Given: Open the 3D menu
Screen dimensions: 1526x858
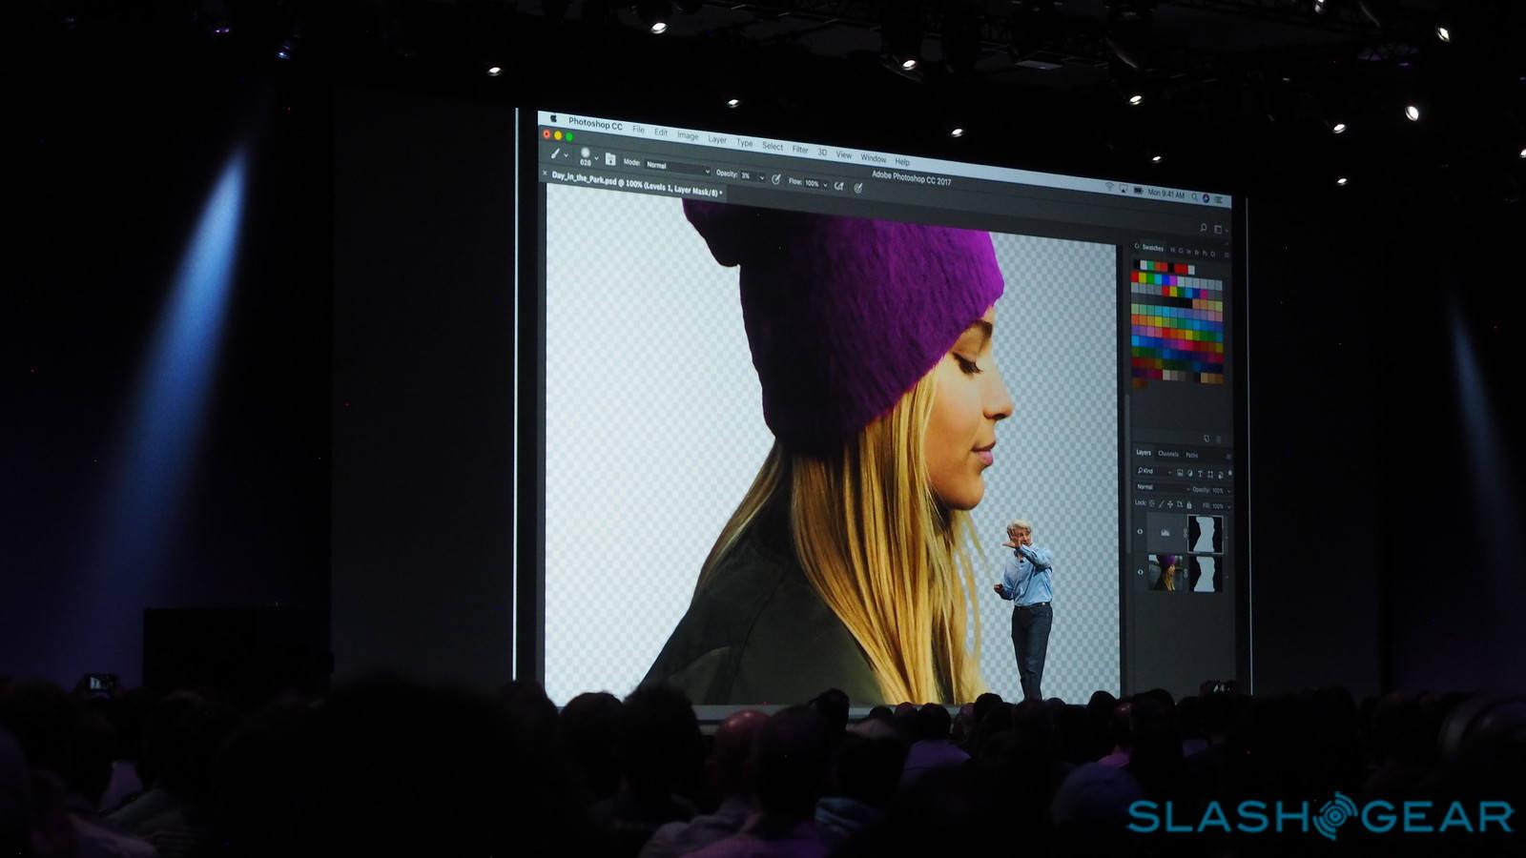Looking at the screenshot, I should [822, 153].
